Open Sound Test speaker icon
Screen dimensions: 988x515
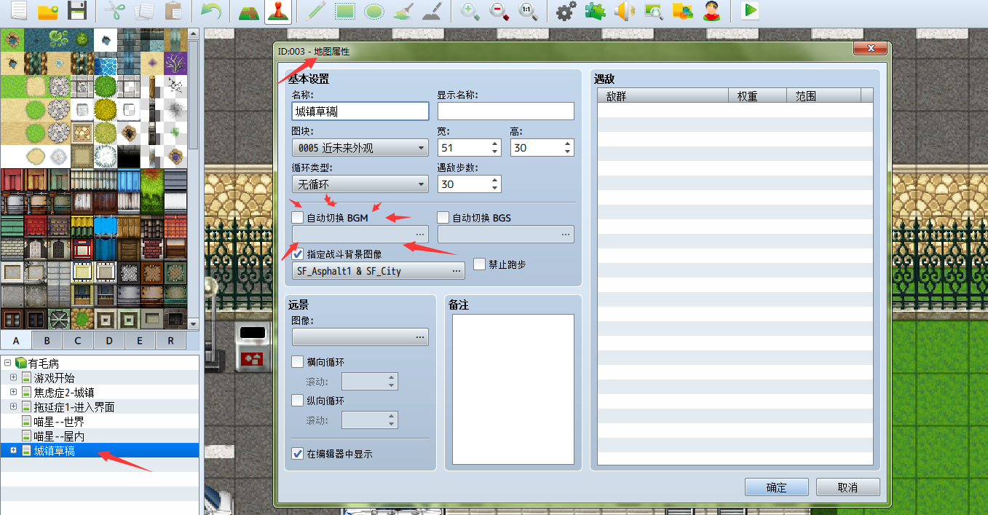tap(625, 12)
